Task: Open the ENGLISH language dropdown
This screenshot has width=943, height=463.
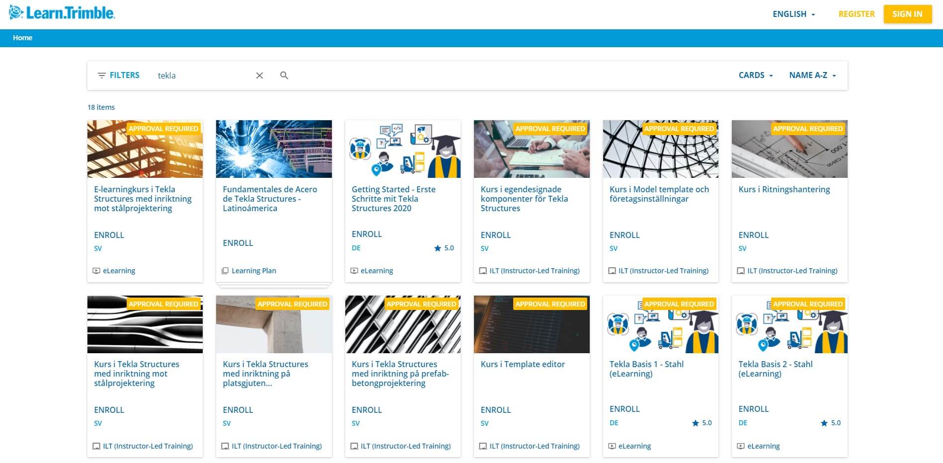Action: pyautogui.click(x=794, y=14)
